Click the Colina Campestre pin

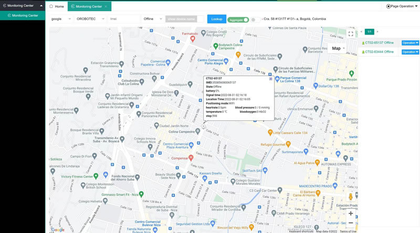tap(198, 131)
